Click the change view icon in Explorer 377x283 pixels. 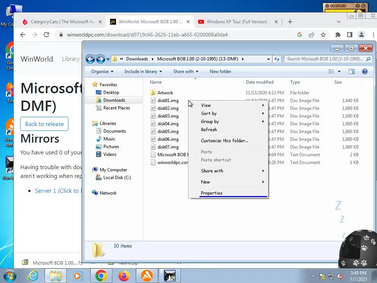click(331, 71)
